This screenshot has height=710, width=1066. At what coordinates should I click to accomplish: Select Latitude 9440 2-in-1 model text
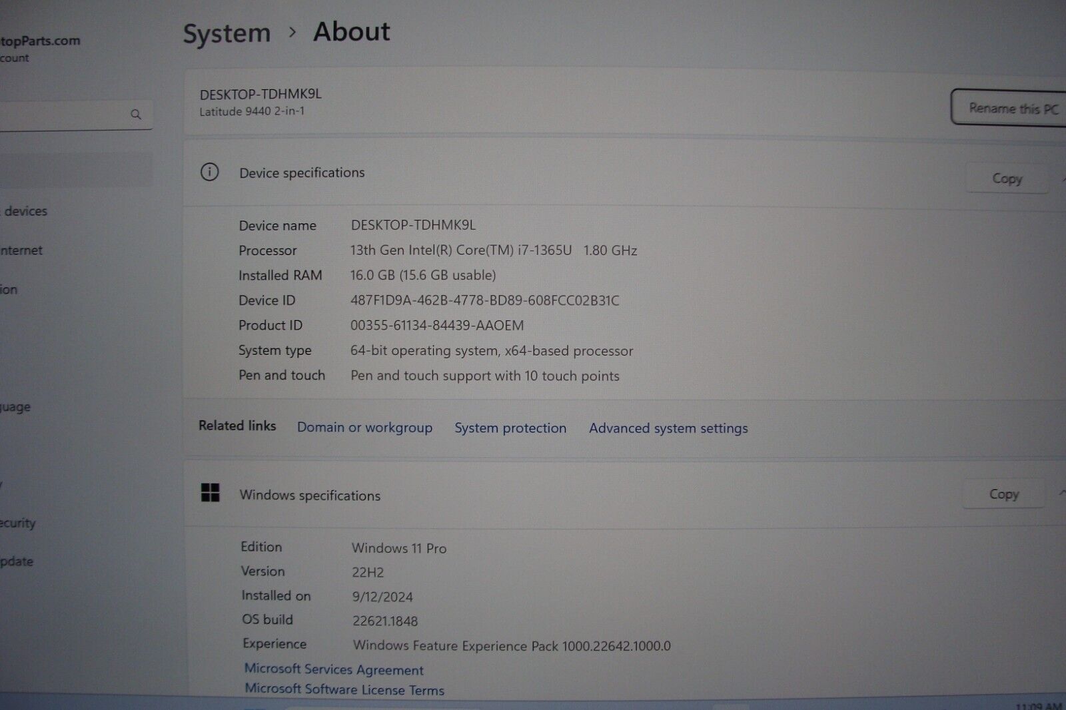pos(252,111)
